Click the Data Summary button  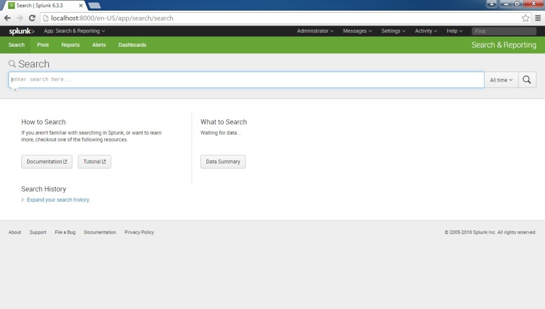[x=222, y=161]
